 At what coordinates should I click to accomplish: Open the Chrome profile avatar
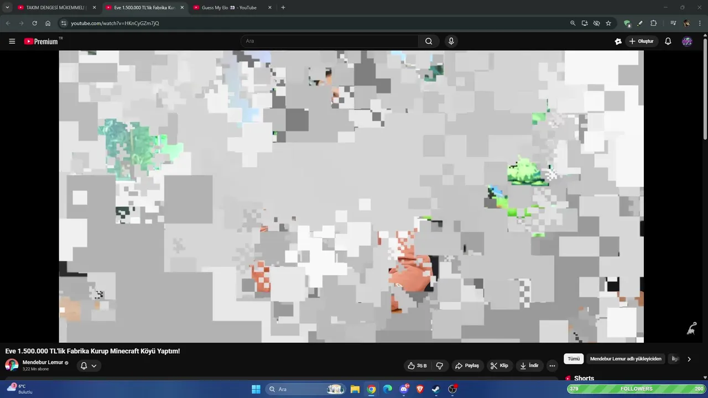point(686,23)
